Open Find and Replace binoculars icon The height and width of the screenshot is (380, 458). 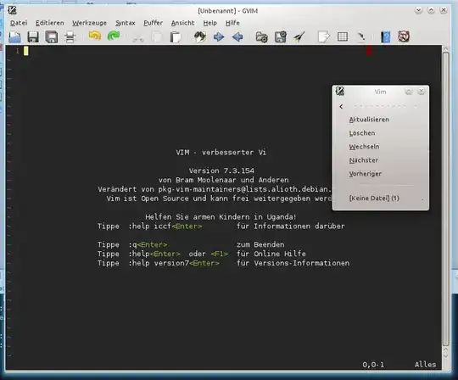click(200, 36)
